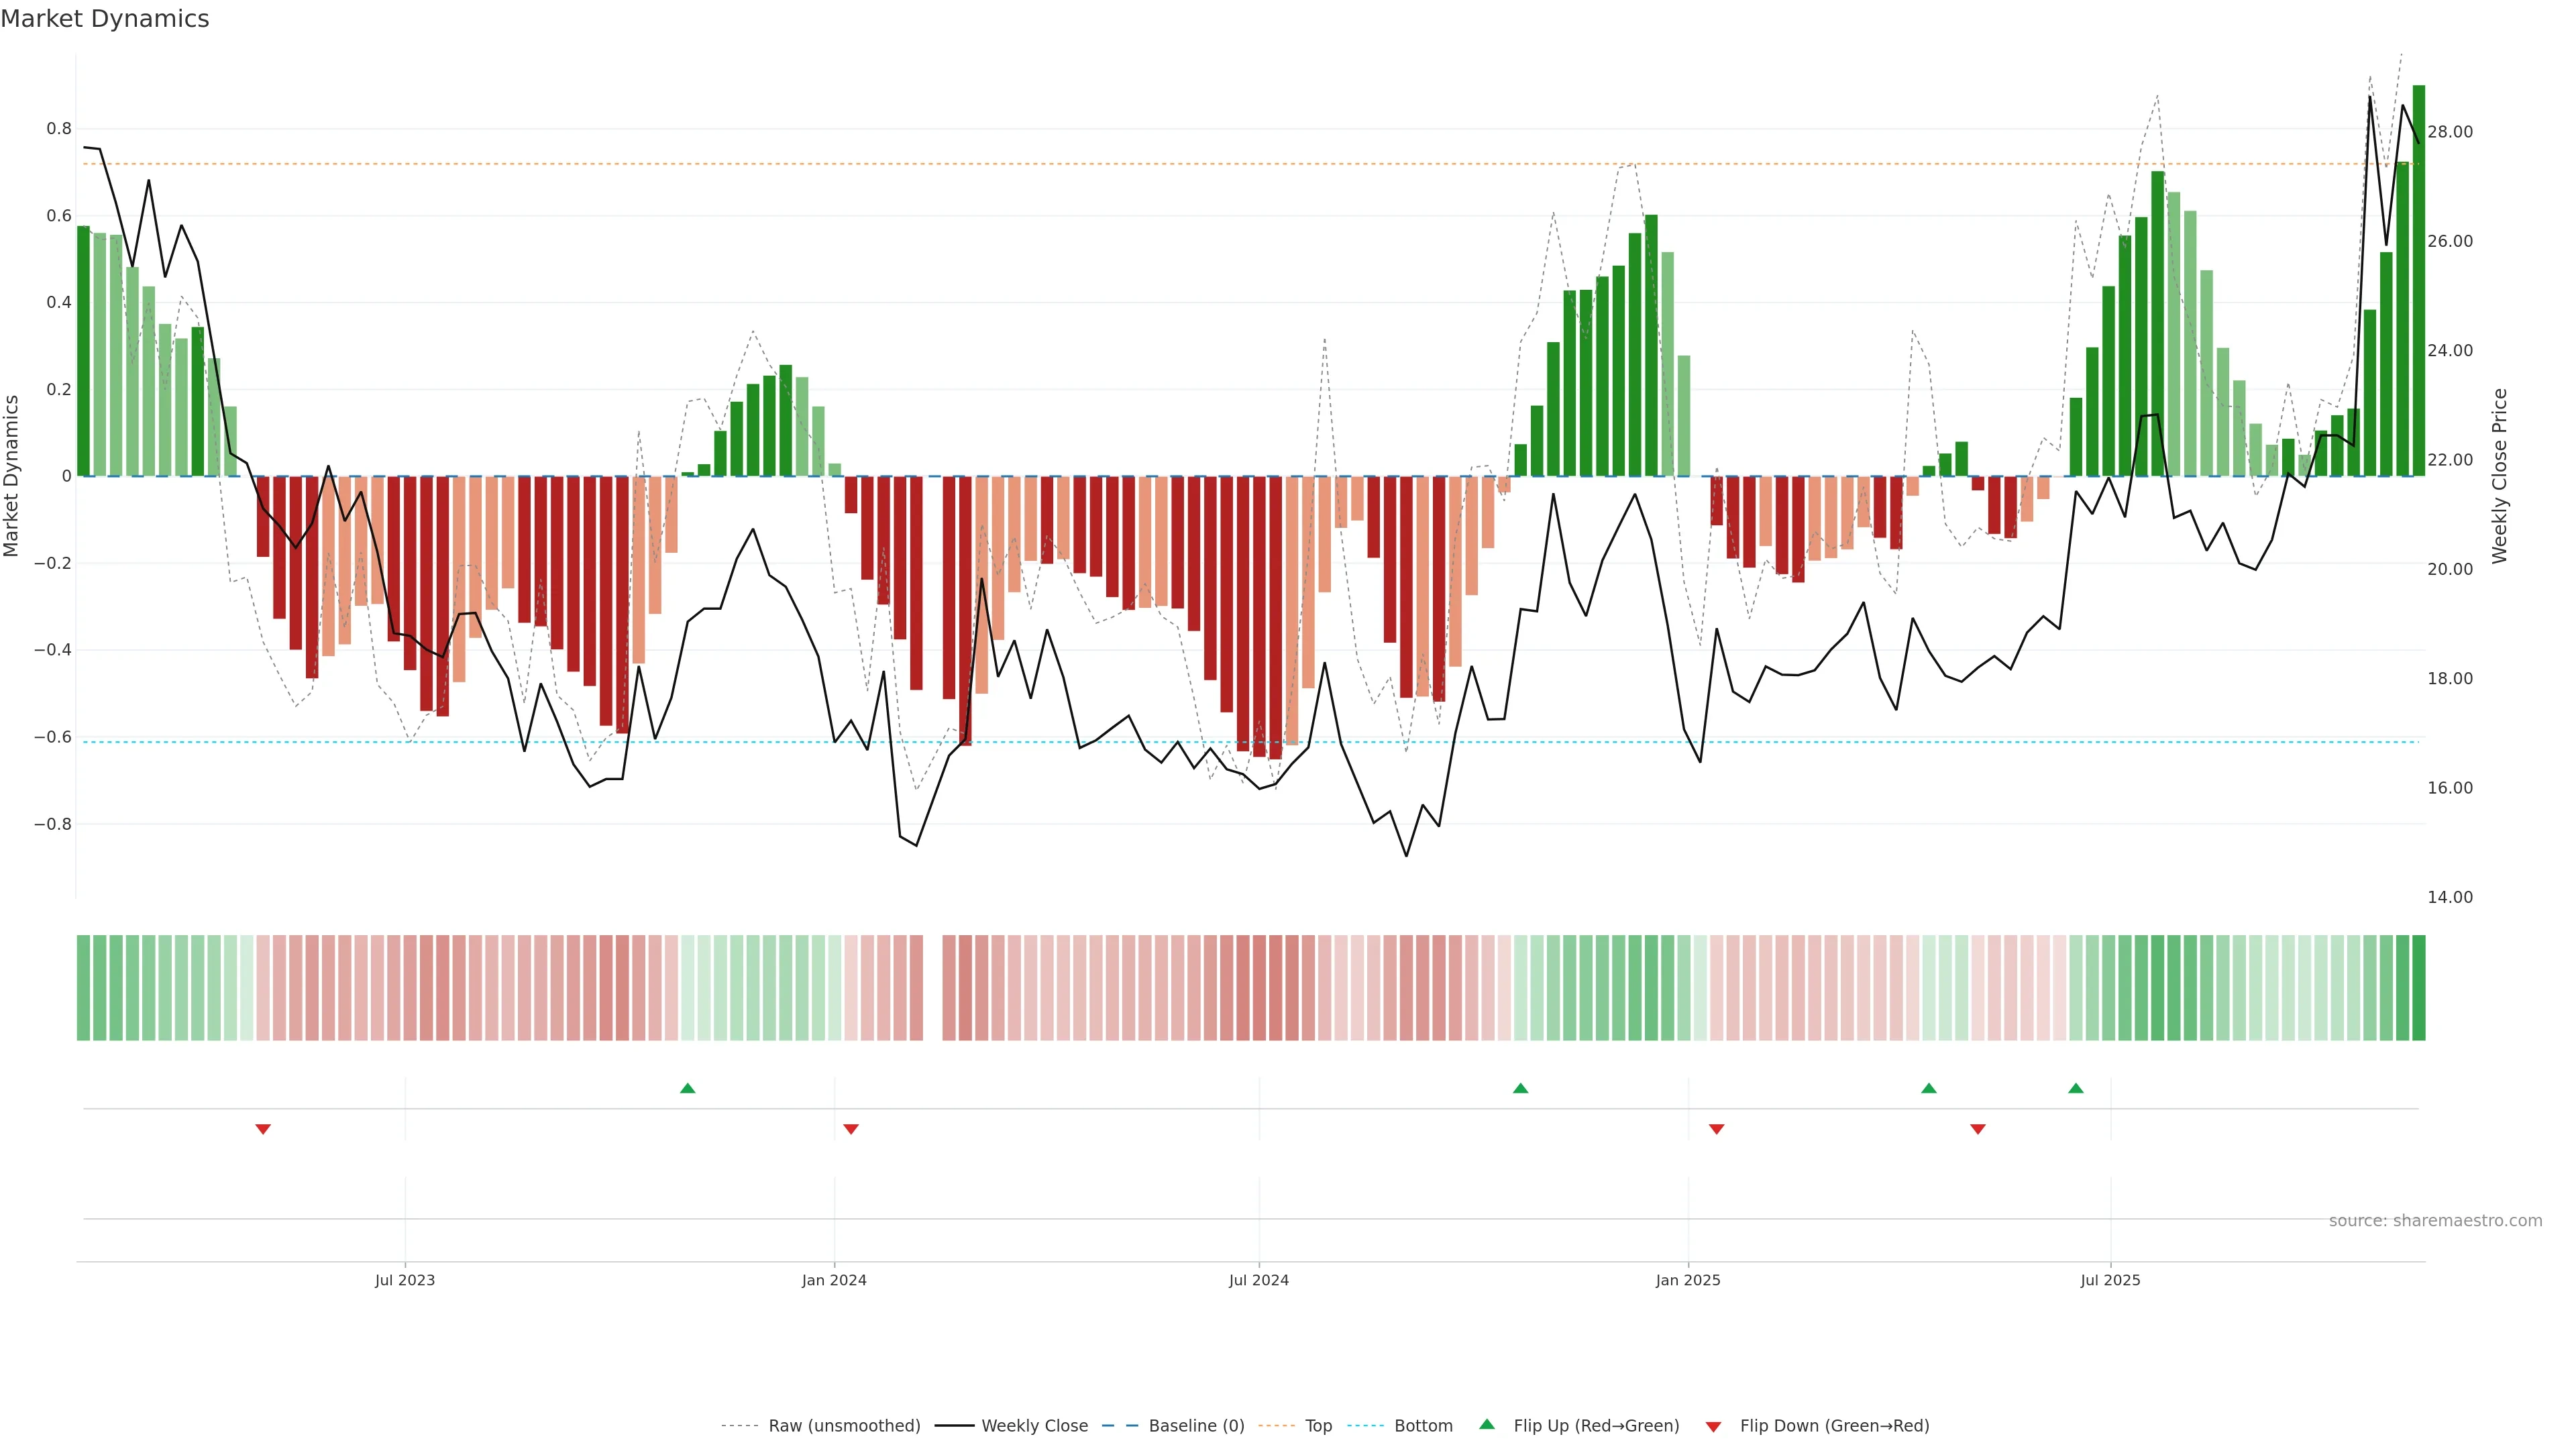Click flip-down marker just after Jan 2024 gridline

pos(851,1129)
